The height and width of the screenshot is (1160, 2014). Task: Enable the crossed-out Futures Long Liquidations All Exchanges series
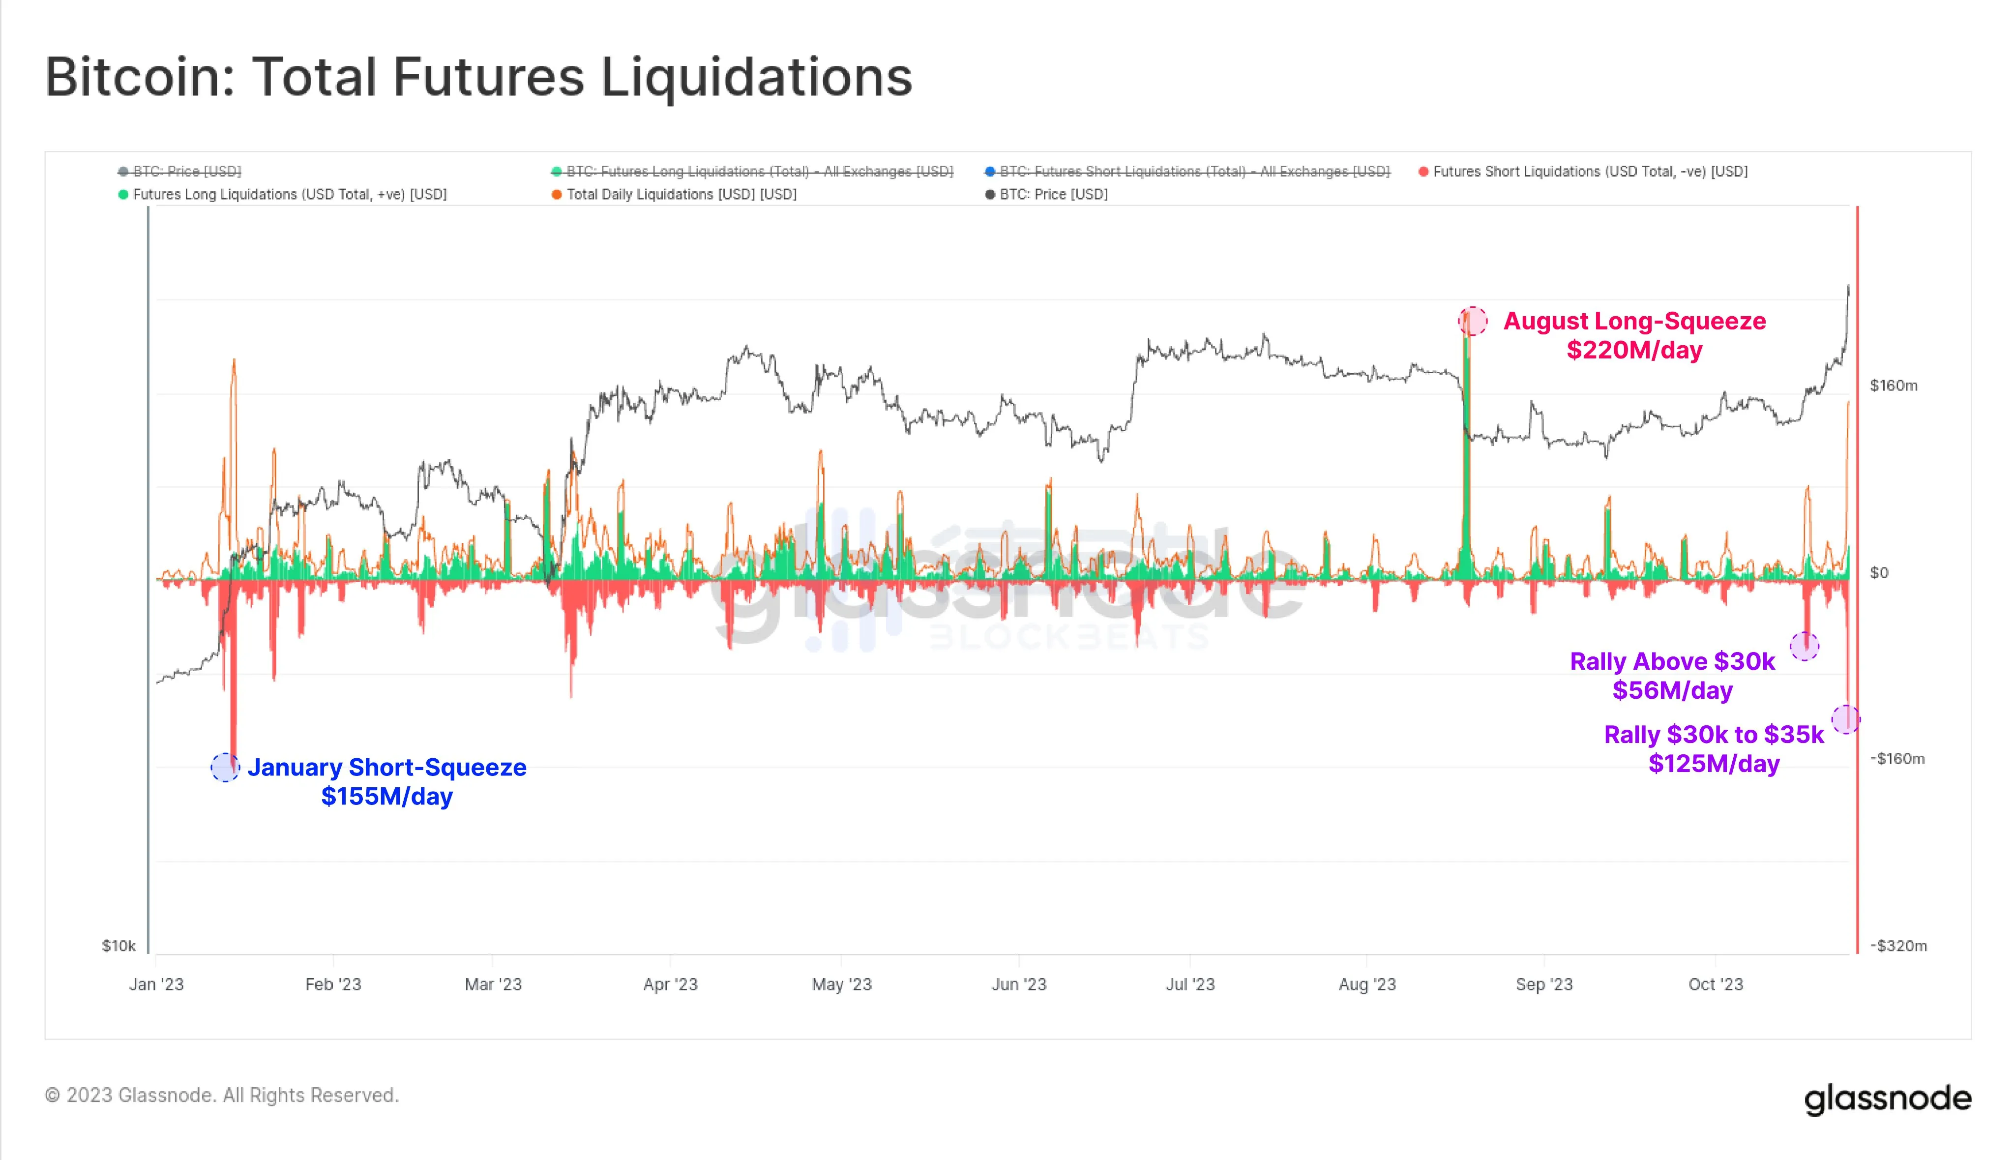tap(759, 171)
